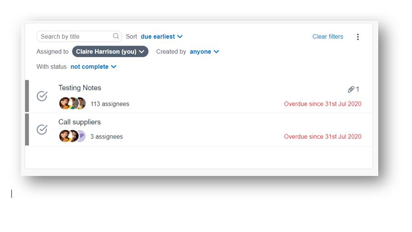Click the 3 assignees label

(106, 136)
